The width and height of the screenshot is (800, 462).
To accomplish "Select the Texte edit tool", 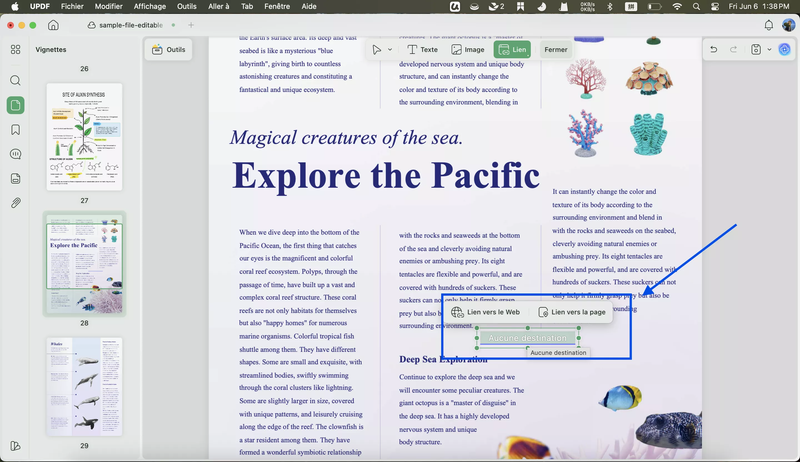I will [x=422, y=50].
